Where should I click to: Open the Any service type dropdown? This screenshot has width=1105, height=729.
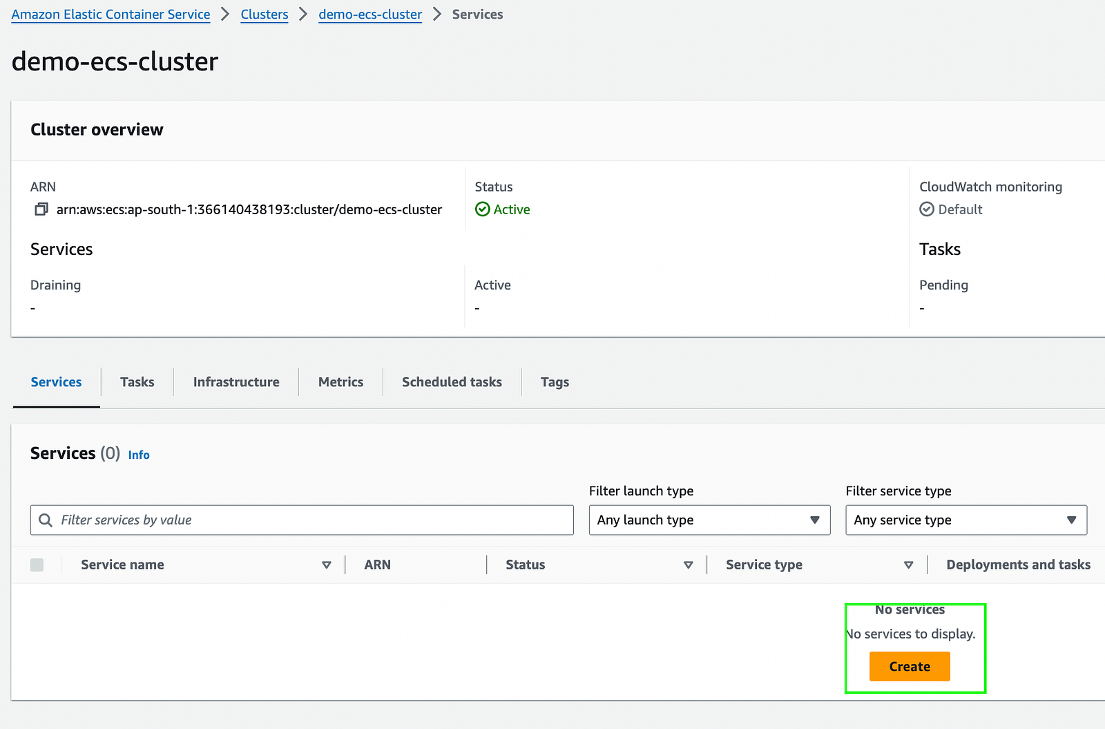pos(966,520)
